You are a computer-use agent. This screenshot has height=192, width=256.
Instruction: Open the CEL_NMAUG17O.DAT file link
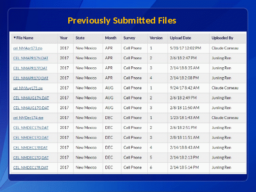click(31, 108)
